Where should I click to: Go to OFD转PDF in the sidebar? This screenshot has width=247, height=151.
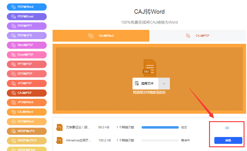click(x=27, y=74)
